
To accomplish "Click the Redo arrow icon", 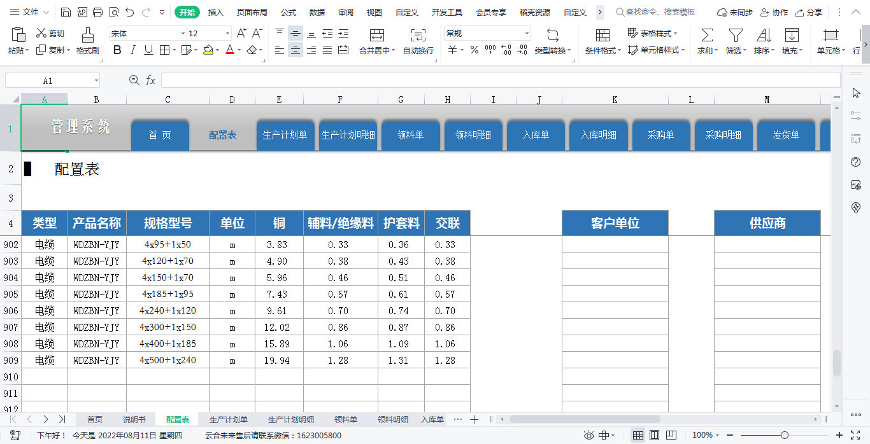I will pyautogui.click(x=146, y=12).
